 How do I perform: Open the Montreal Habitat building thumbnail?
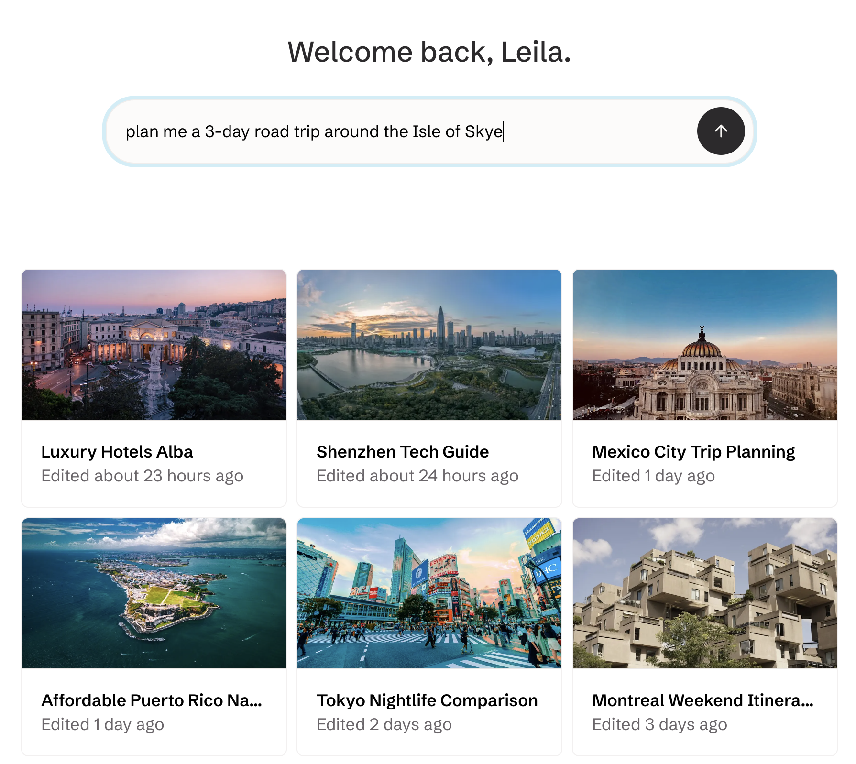point(704,593)
